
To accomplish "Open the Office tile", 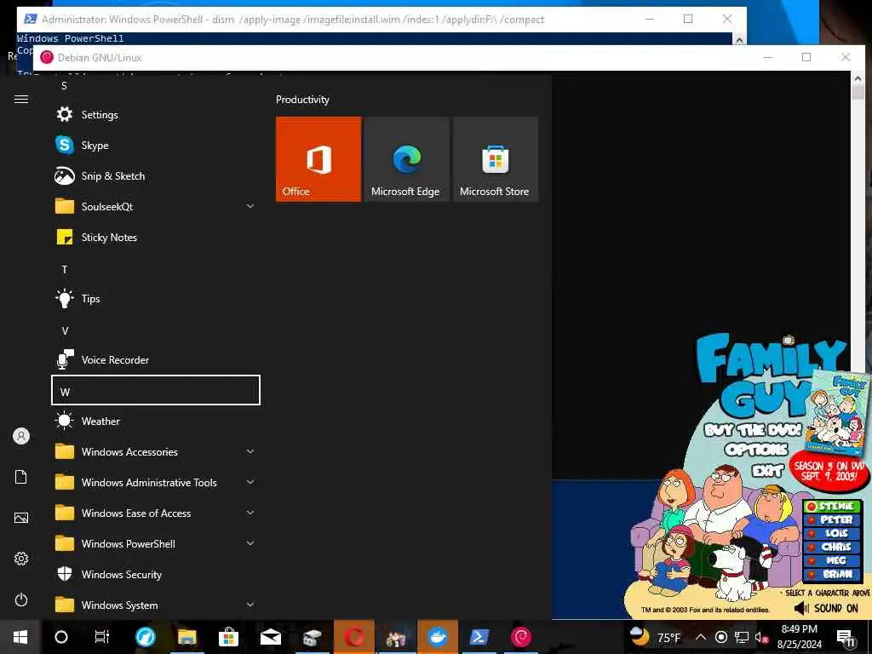I will click(318, 159).
